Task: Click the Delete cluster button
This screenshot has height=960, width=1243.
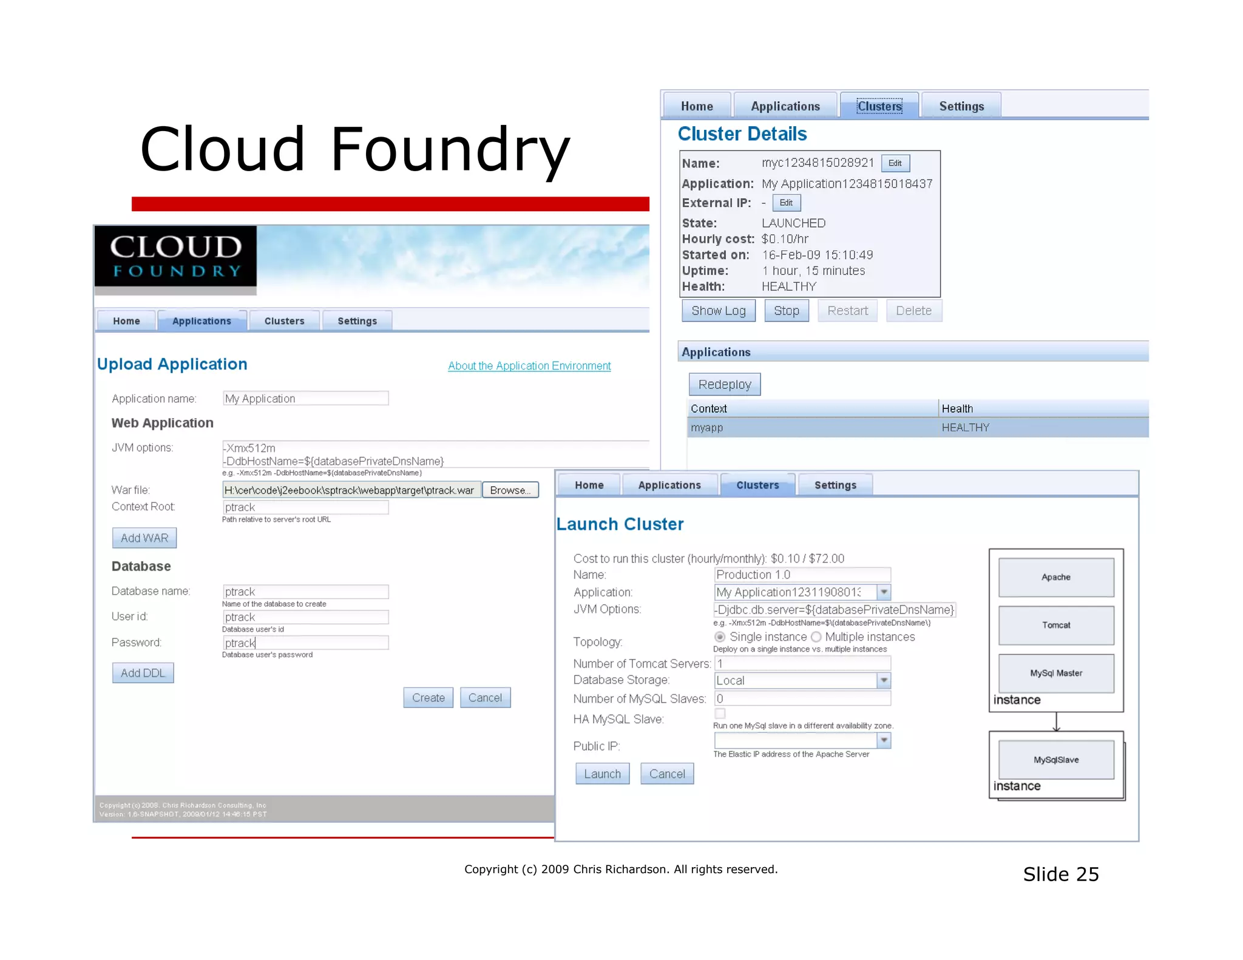Action: click(913, 310)
